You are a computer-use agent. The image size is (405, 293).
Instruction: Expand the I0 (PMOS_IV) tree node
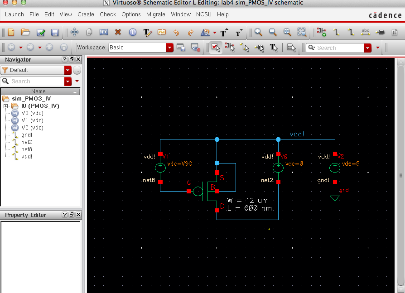coord(6,106)
